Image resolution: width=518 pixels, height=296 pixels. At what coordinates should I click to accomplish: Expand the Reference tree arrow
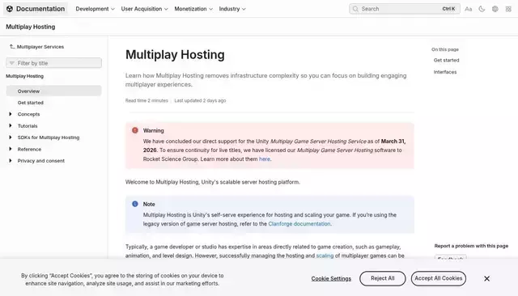[x=11, y=149]
